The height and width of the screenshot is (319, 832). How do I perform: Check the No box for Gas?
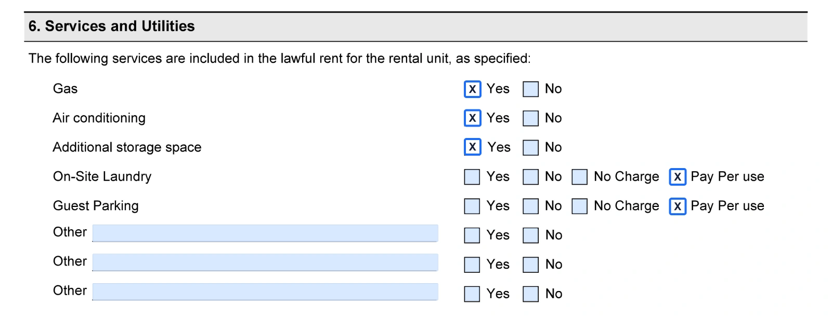point(530,89)
